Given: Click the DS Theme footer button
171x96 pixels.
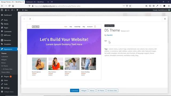Looking at the screenshot, I should [x=101, y=91].
